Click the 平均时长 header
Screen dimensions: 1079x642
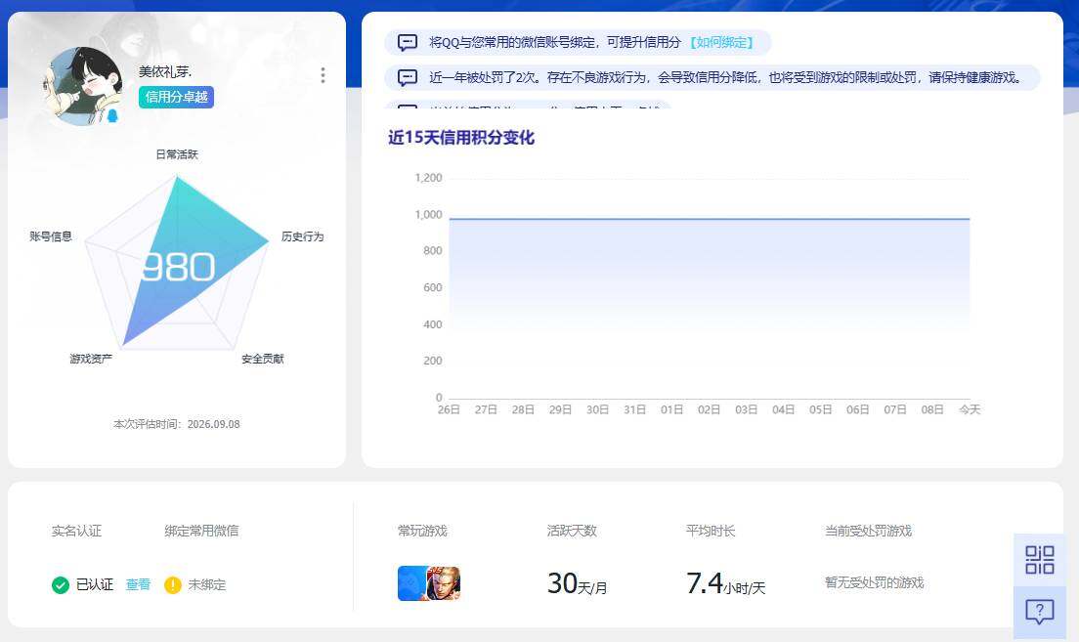(711, 531)
